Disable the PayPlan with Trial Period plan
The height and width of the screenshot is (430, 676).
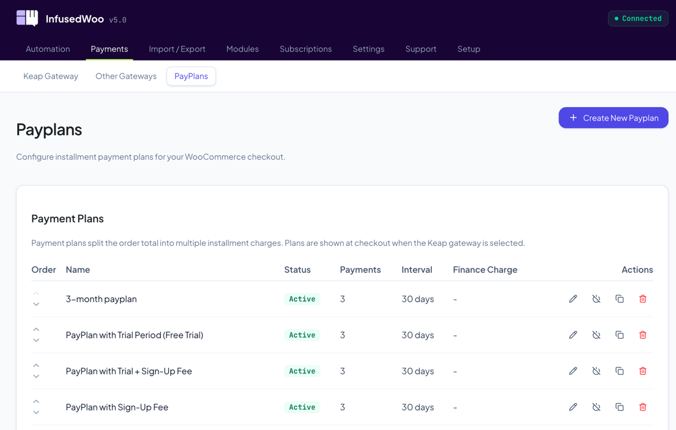click(596, 335)
